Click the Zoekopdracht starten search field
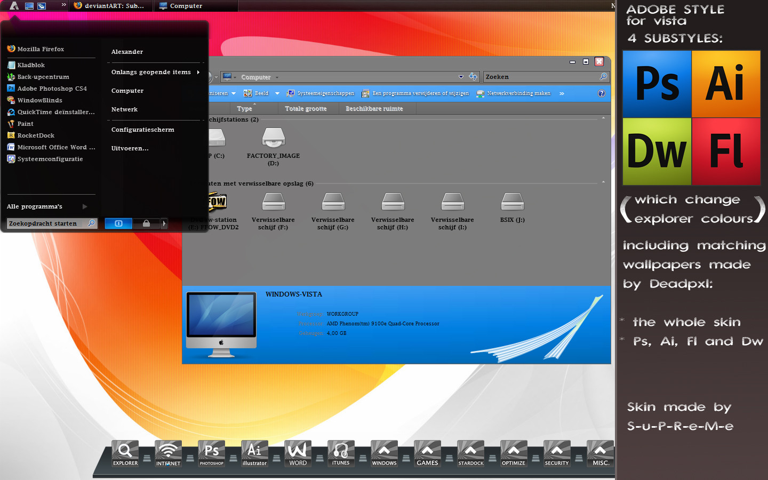Screen dimensions: 768x480 point(52,223)
